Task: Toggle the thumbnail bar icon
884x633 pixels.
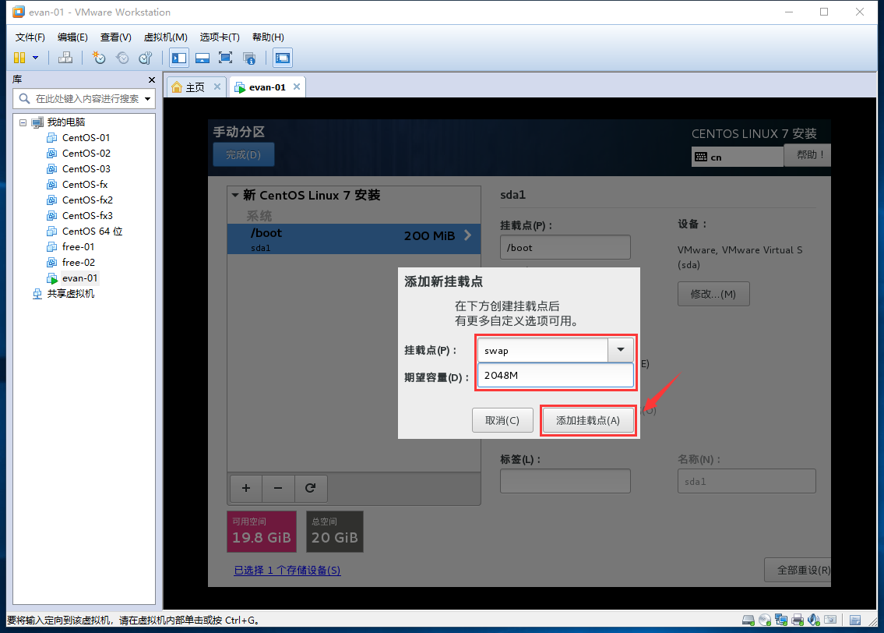Action: click(x=203, y=58)
